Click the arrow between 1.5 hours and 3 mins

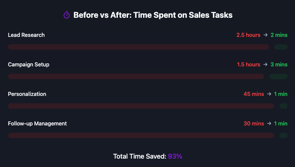[265, 64]
